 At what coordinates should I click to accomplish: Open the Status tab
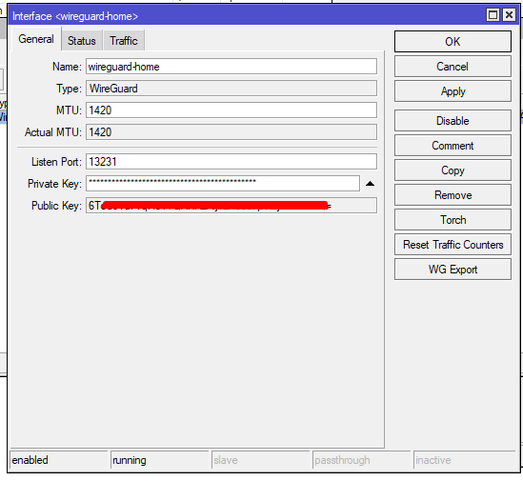click(x=82, y=41)
